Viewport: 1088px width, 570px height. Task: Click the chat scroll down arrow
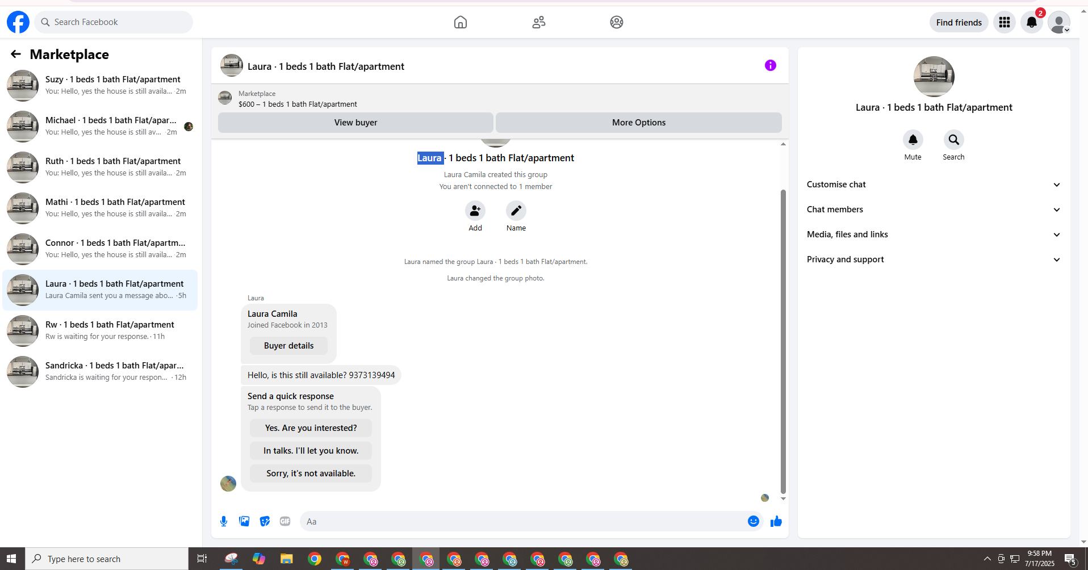783,499
